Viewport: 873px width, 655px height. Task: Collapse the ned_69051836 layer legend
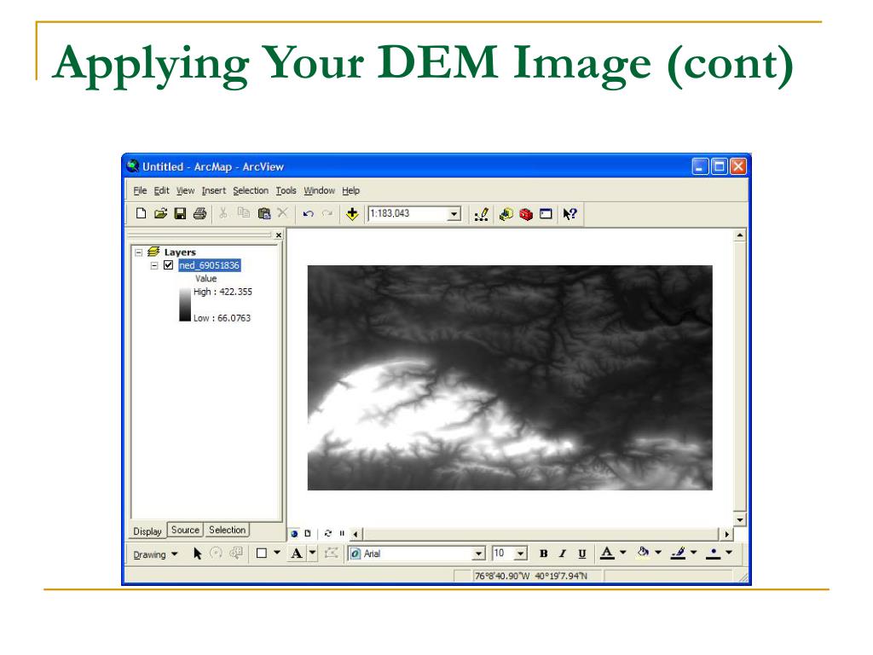pyautogui.click(x=154, y=266)
